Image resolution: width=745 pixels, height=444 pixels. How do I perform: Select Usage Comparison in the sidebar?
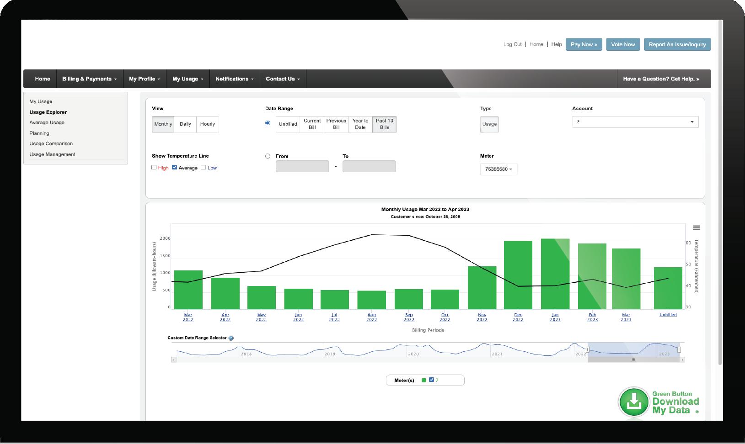[x=51, y=143]
